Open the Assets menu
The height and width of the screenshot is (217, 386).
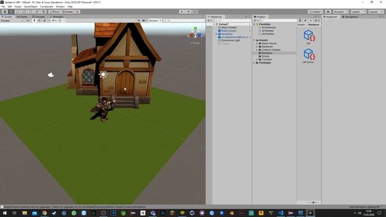[17, 7]
